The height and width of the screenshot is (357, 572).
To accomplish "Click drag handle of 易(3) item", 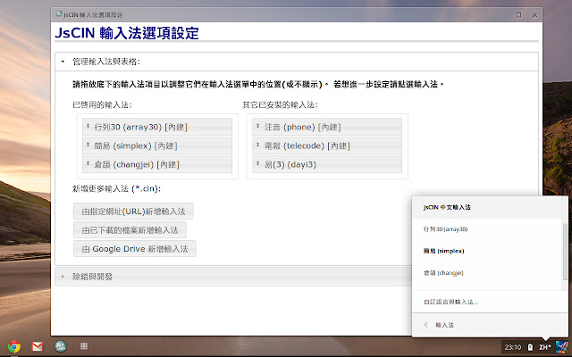I will (258, 164).
